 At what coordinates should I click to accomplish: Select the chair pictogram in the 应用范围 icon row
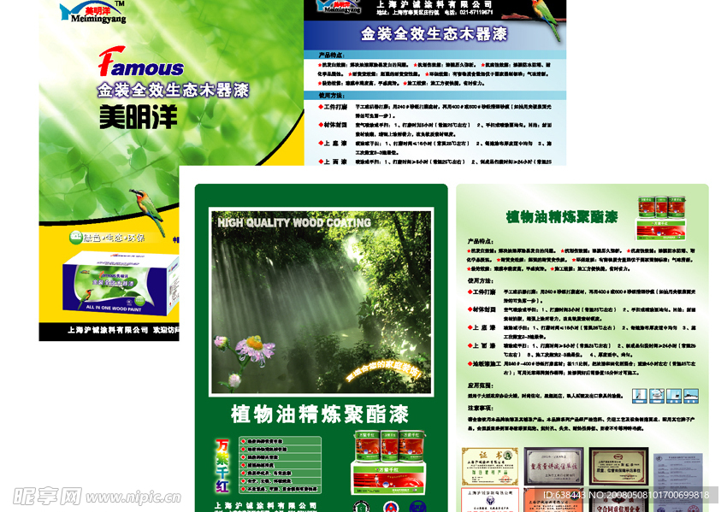pyautogui.click(x=674, y=396)
